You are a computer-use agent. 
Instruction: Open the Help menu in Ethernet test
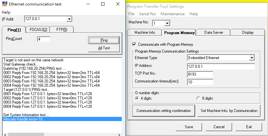coord(6,12)
